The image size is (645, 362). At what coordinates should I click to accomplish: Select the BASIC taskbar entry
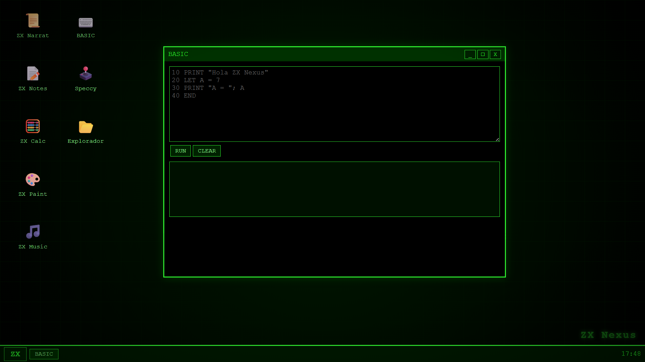click(x=44, y=354)
